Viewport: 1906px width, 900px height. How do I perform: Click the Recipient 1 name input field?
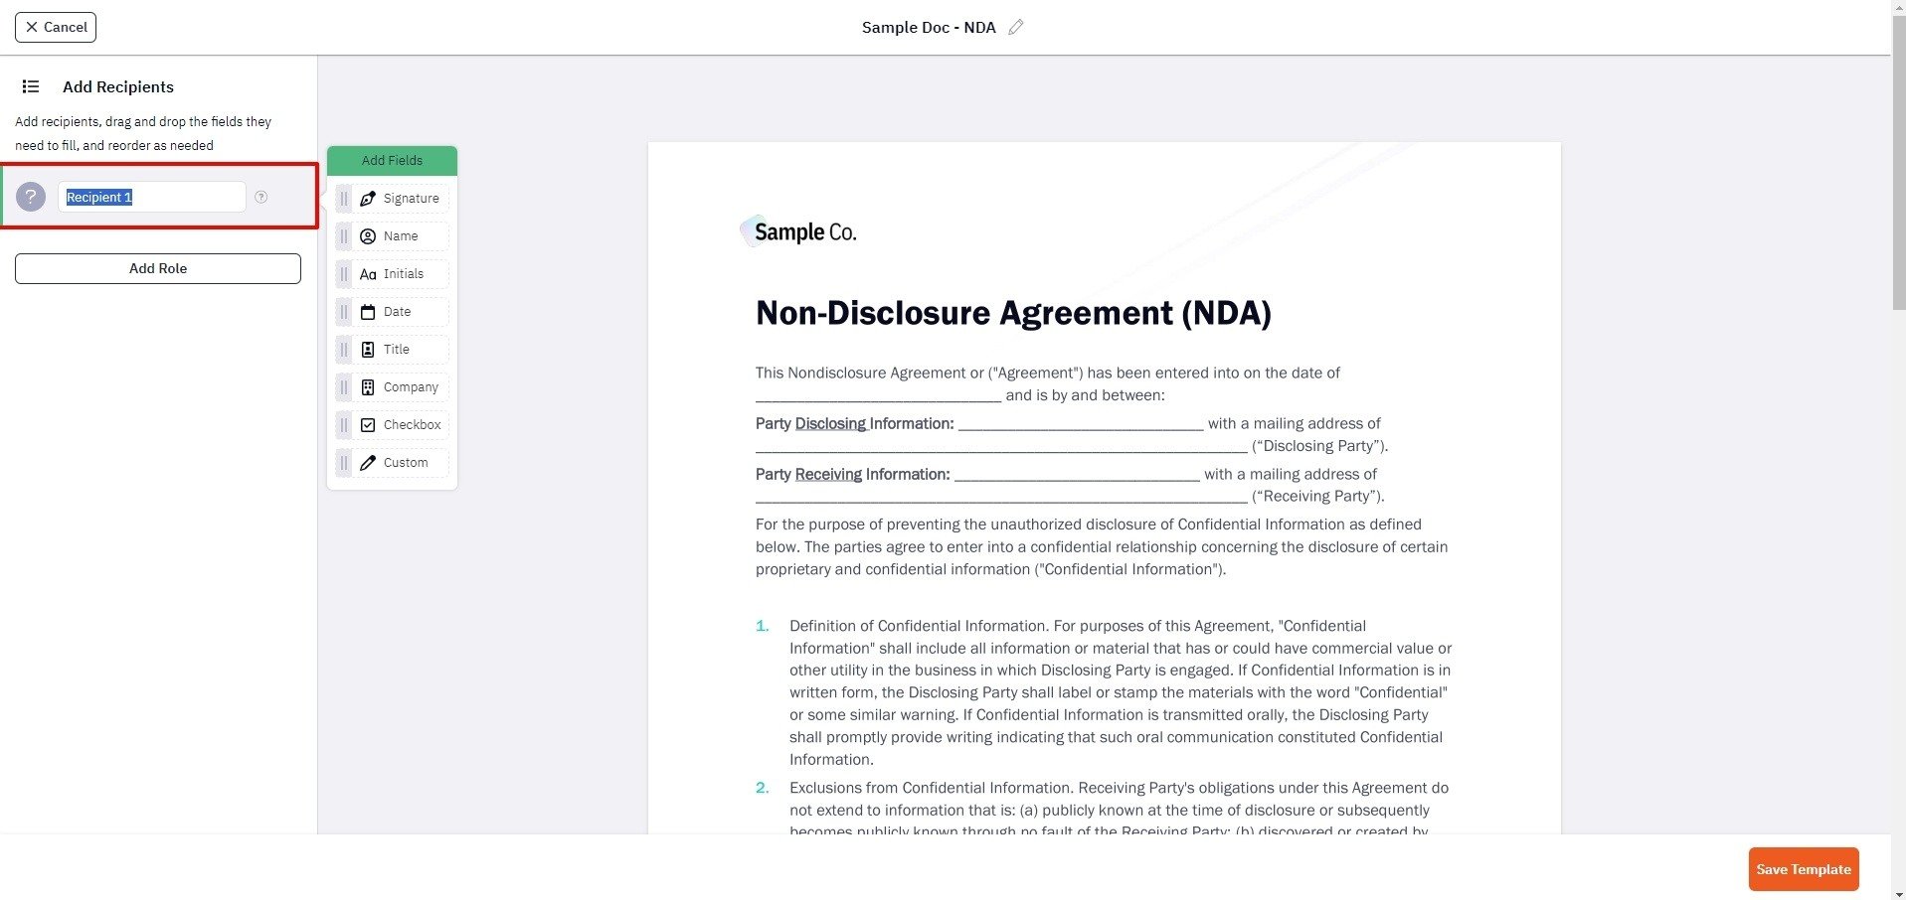(151, 197)
